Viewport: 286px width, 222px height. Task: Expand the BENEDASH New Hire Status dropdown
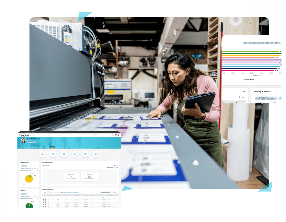tap(27, 168)
